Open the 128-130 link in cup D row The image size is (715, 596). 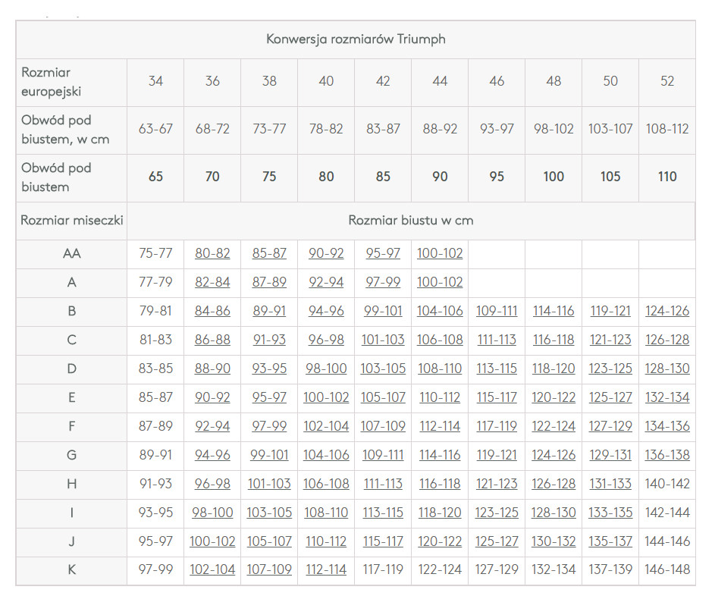667,369
